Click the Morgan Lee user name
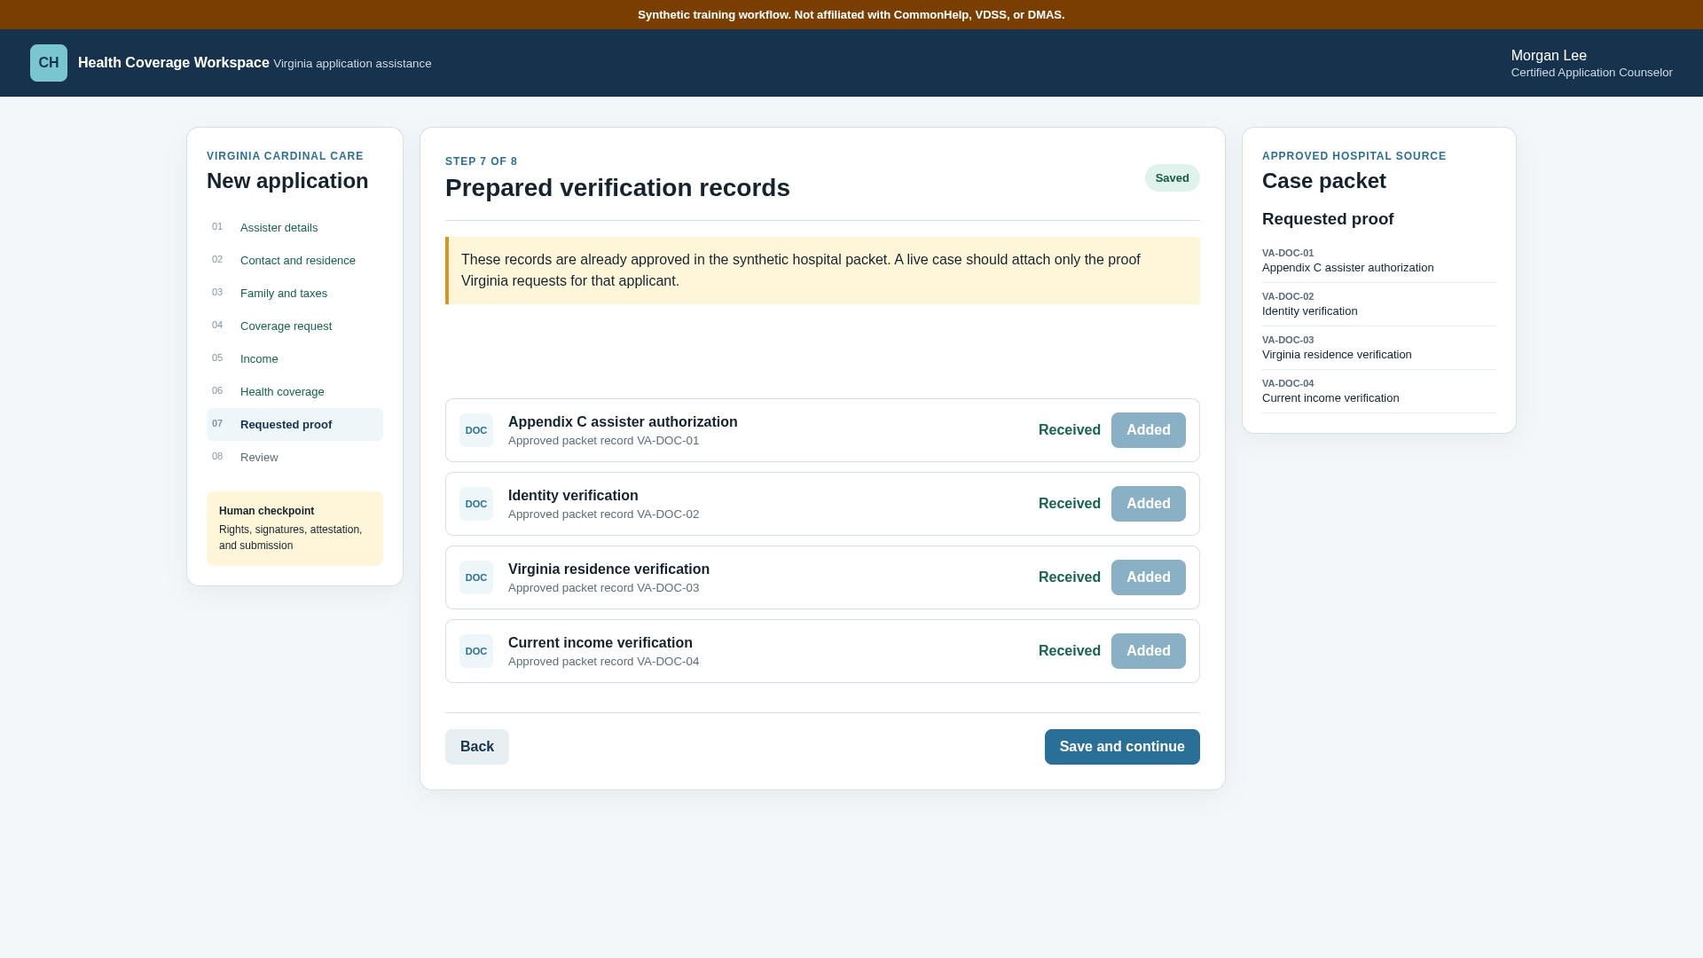The image size is (1703, 958). 1549,56
